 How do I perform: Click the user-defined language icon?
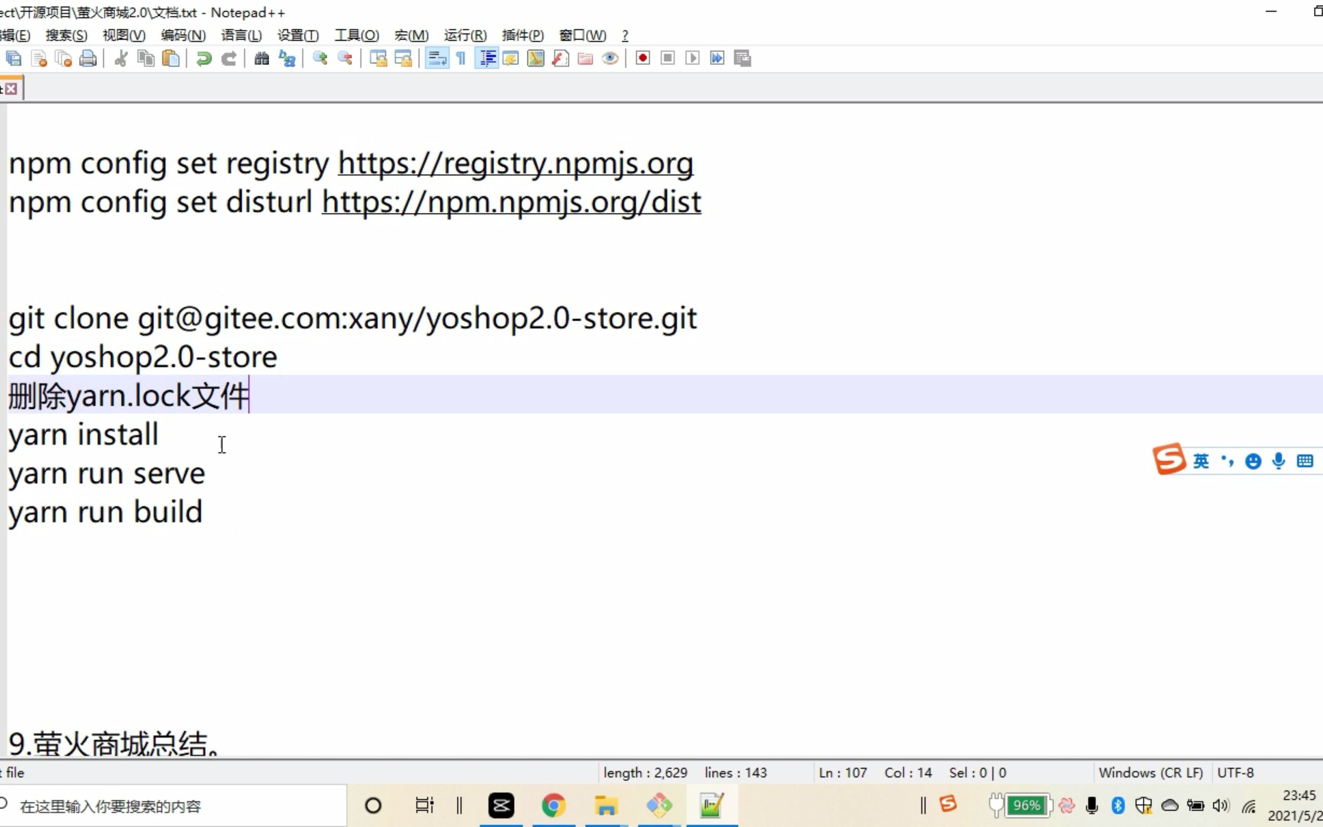[511, 58]
